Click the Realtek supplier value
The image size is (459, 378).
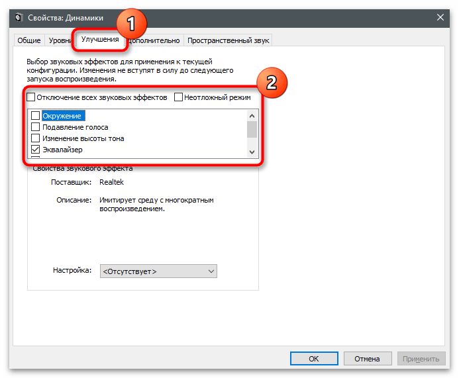coord(111,182)
